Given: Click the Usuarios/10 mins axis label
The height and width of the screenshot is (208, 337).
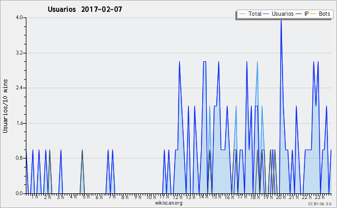Looking at the screenshot, I should click(x=5, y=106).
